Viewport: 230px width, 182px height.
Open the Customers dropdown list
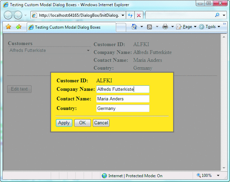coord(49,51)
